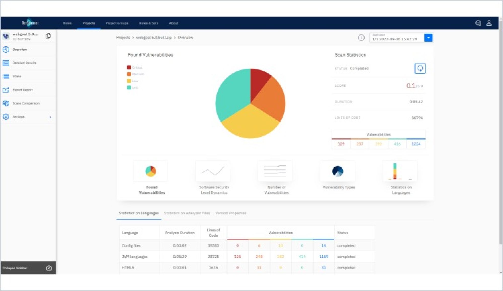Expand the Settings submenu
The width and height of the screenshot is (503, 291).
(x=50, y=117)
